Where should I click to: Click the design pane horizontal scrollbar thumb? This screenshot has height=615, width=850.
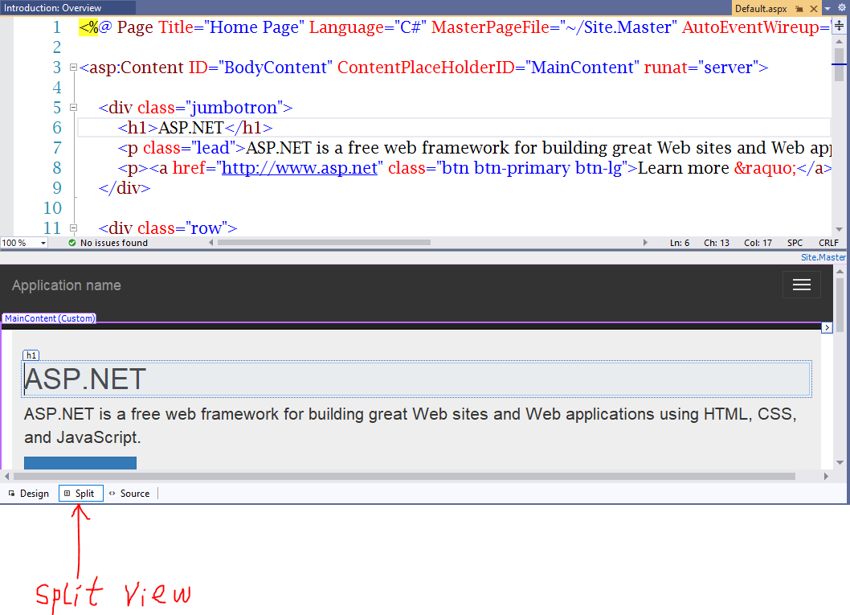(404, 476)
